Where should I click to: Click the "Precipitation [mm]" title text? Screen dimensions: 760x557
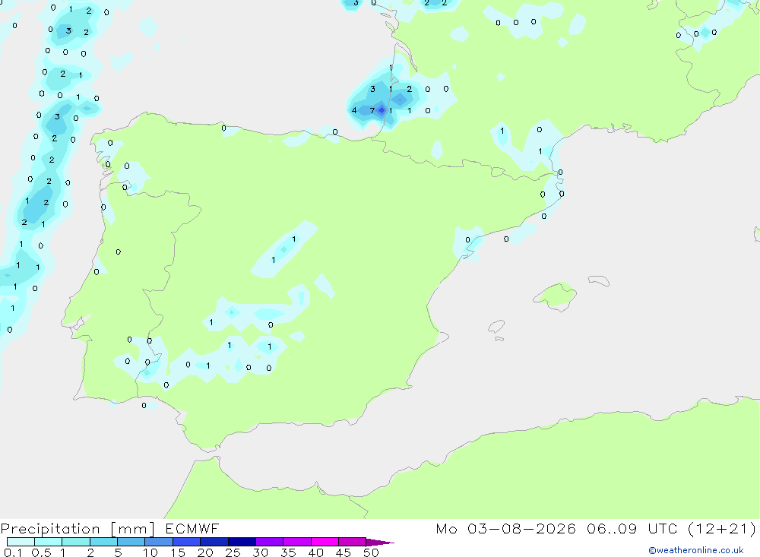78,529
